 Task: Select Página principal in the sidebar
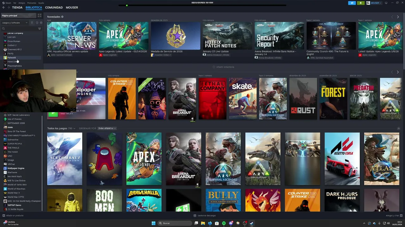coord(18,15)
